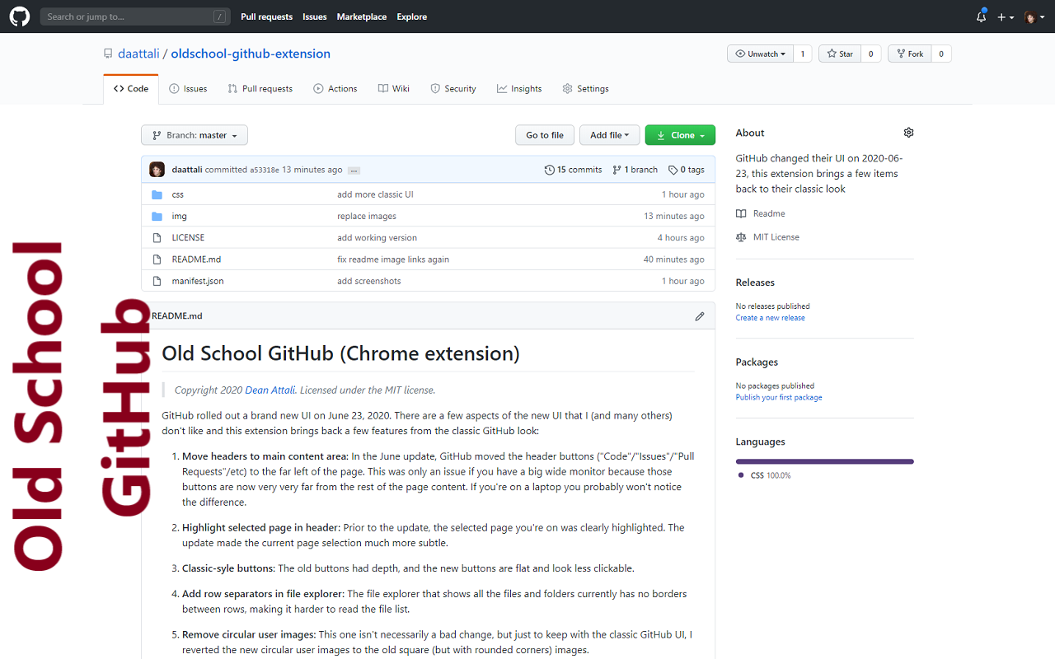Screen dimensions: 1055x659
Task: Open the Settings gear next to About
Action: [908, 132]
